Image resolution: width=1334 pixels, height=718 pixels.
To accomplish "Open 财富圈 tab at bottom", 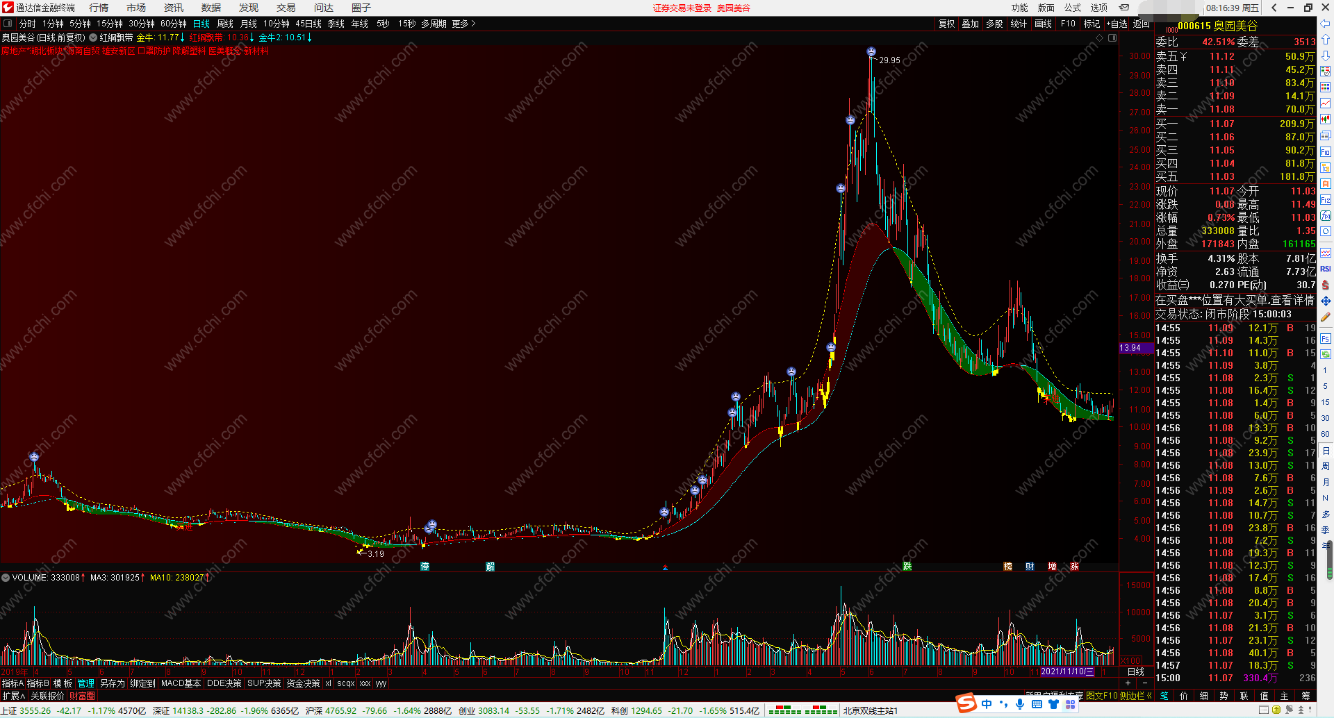I will pyautogui.click(x=83, y=695).
